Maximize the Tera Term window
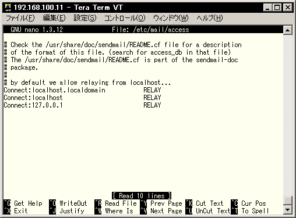The width and height of the screenshot is (296, 218). click(x=277, y=8)
